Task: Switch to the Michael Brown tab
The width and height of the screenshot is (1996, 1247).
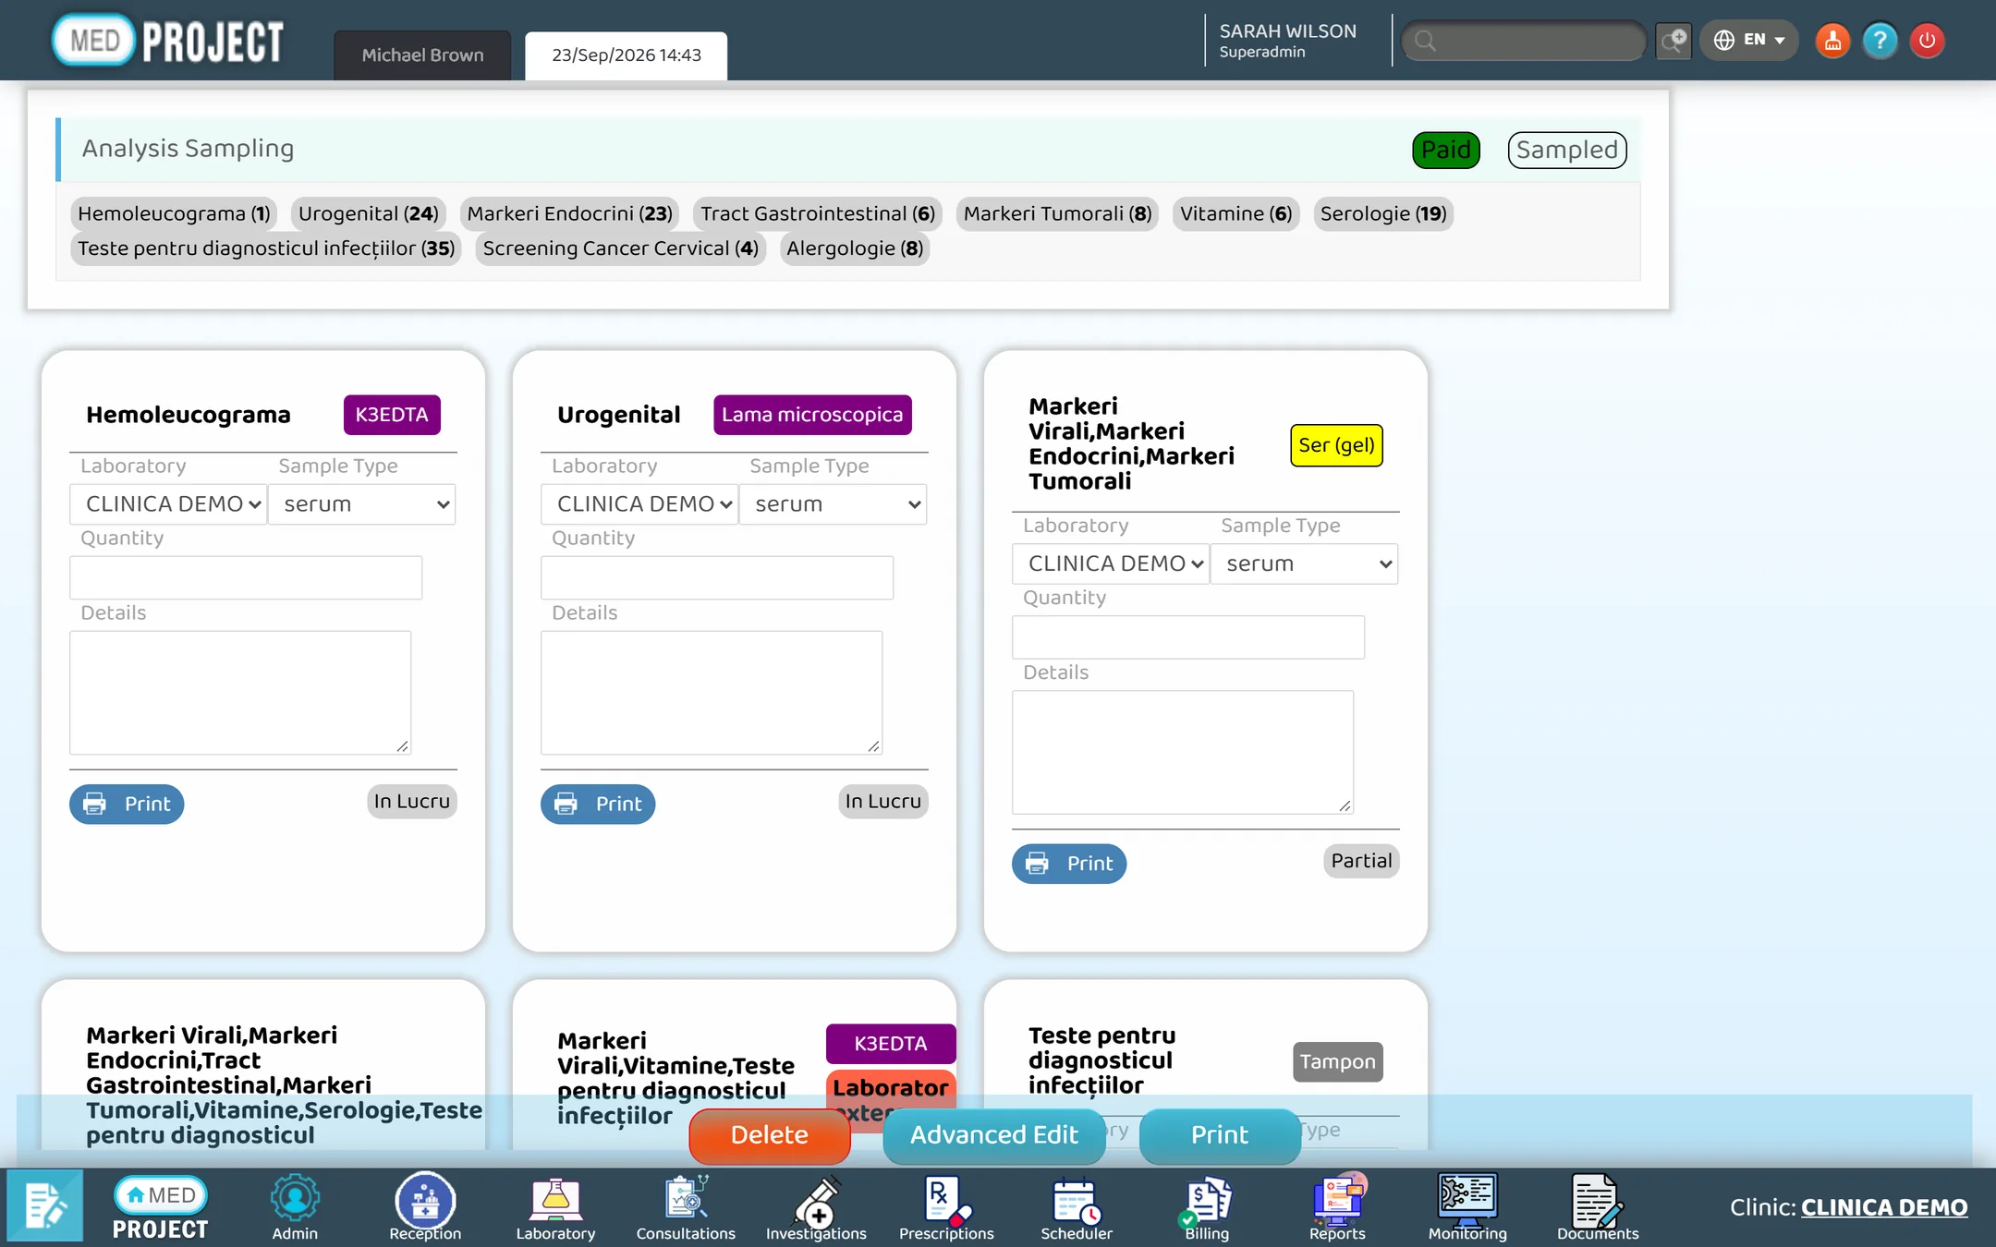Action: tap(422, 55)
